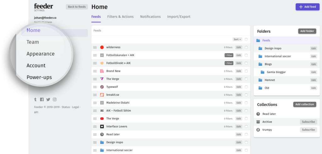This screenshot has width=322, height=154.
Task: Click the drag handle of Typewolf row
Action: (95, 87)
